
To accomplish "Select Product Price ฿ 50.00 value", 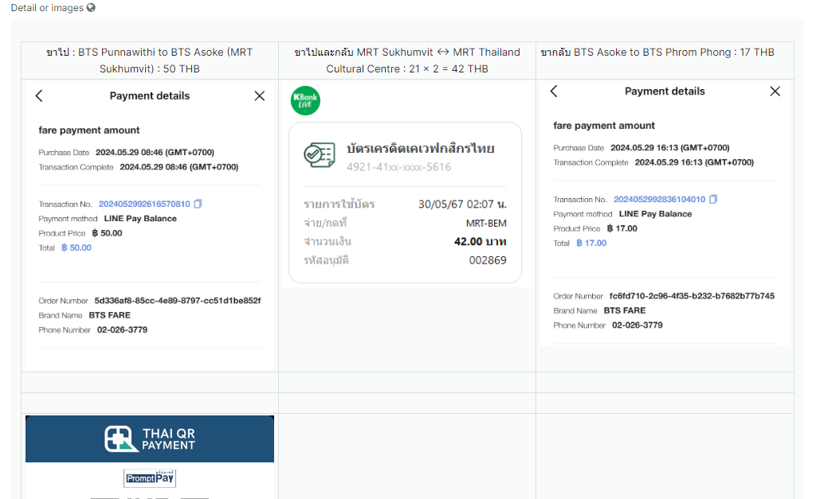I will [x=108, y=233].
